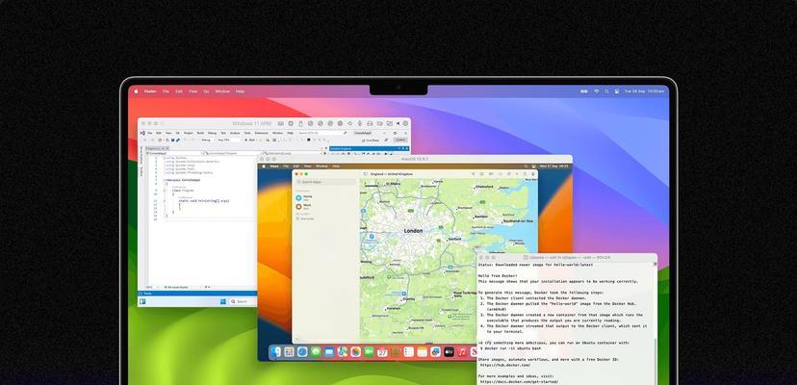Image resolution: width=797 pixels, height=385 pixels.
Task: Select the Solution Explorer panel header
Action: tap(369, 148)
